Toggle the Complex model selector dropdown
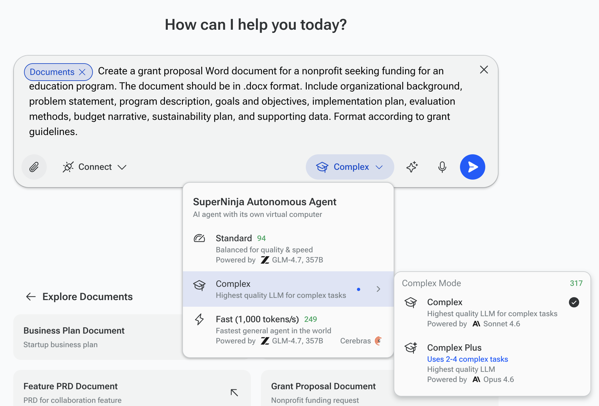Viewport: 599px width, 406px height. [350, 167]
